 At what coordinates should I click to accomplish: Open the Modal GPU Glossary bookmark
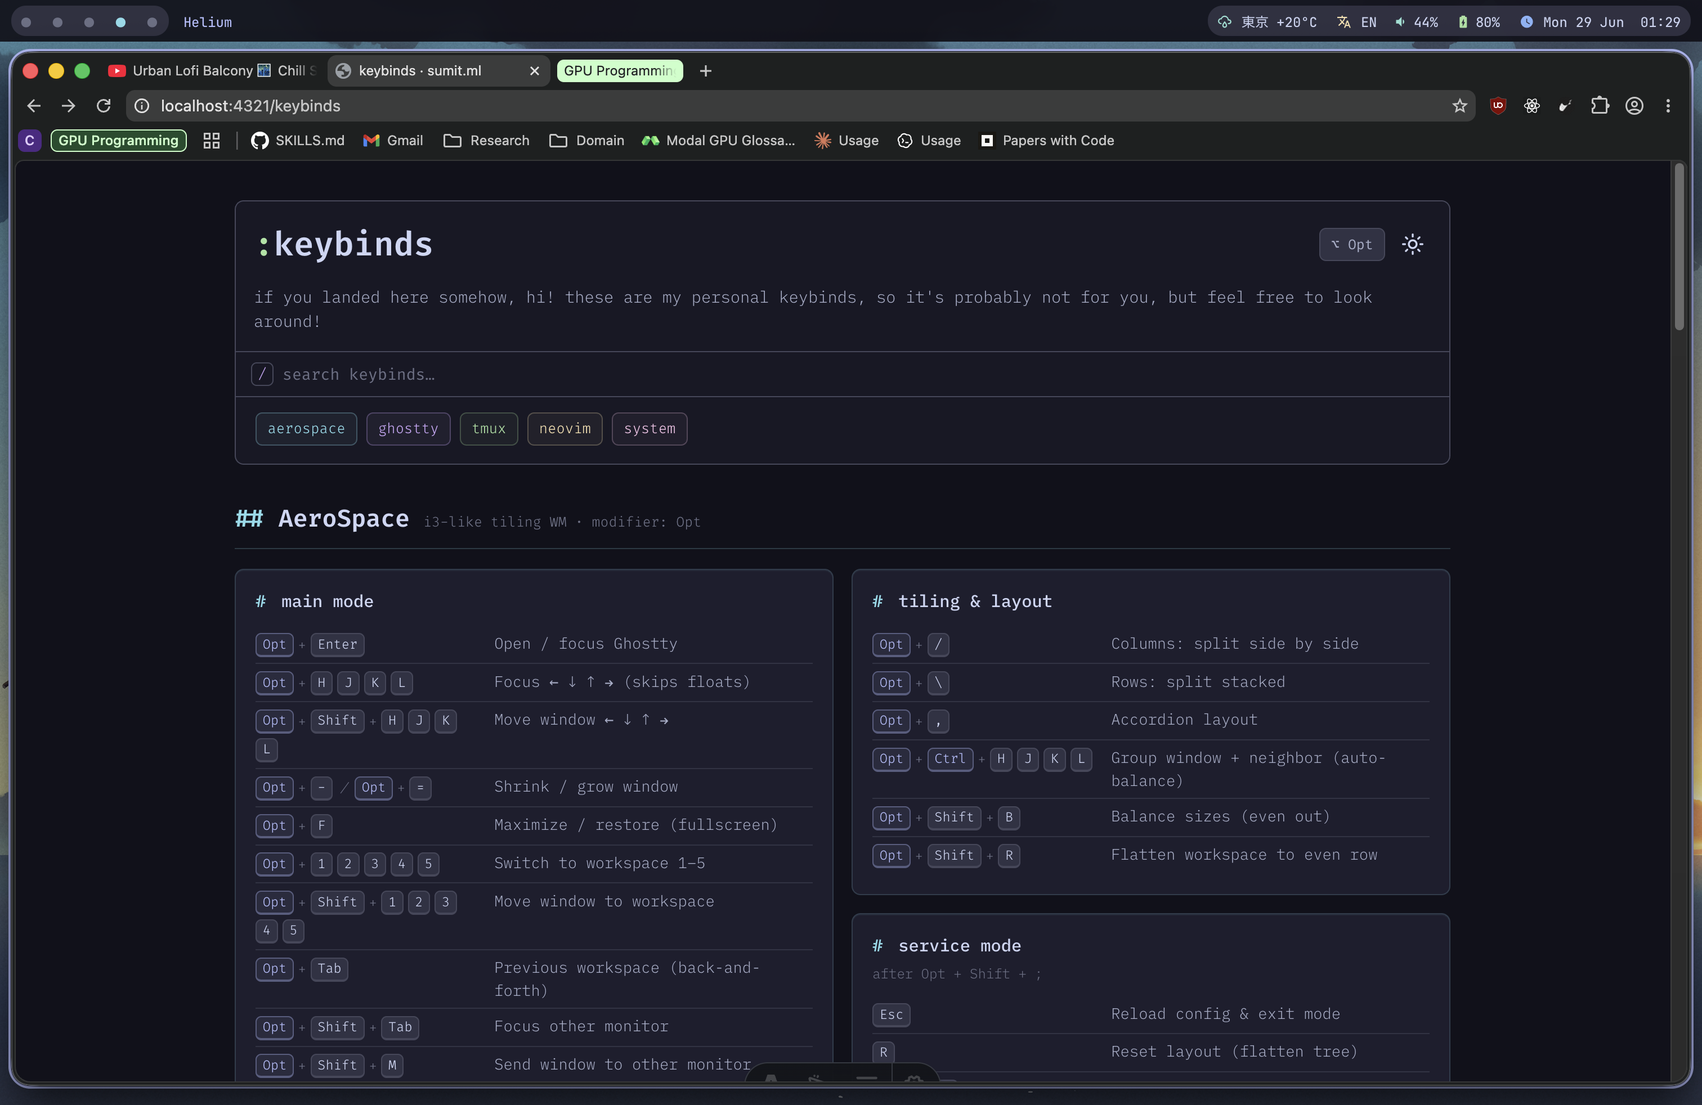719,141
